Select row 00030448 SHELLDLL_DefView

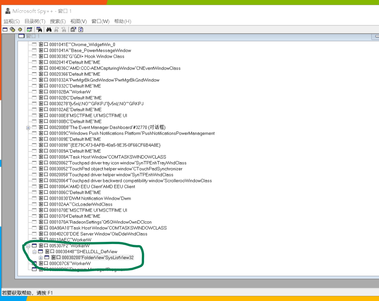[81, 252]
